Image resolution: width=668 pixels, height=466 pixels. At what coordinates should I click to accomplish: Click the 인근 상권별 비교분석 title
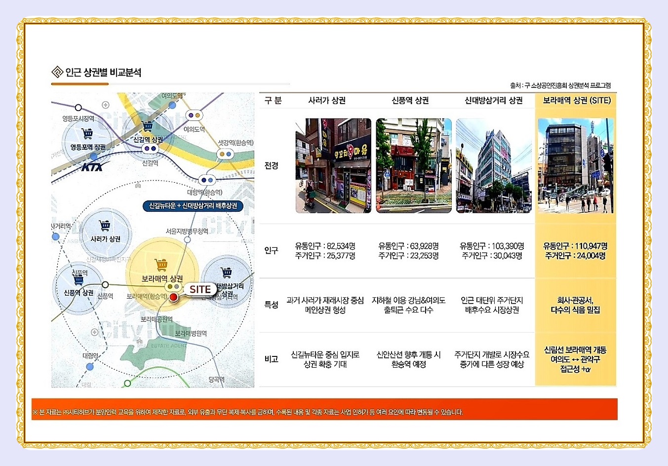click(x=103, y=73)
